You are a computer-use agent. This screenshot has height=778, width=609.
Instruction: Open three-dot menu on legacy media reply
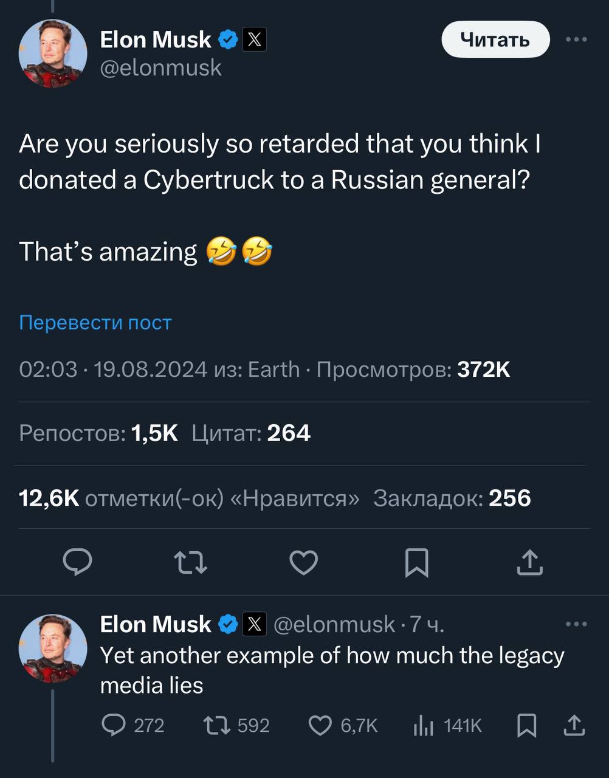(576, 624)
